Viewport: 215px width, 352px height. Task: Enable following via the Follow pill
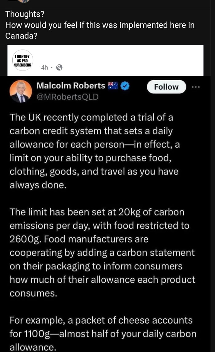166,87
